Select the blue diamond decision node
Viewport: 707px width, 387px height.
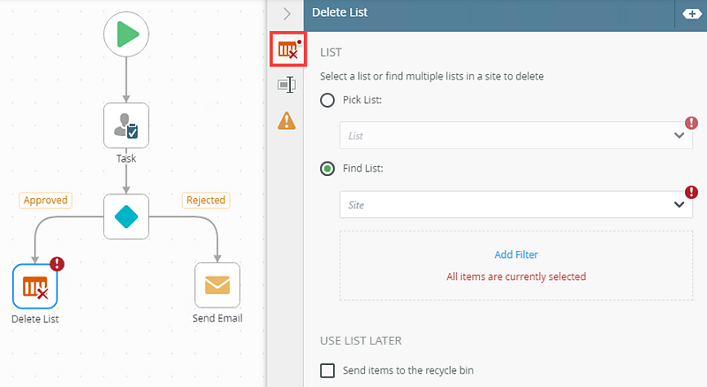[x=126, y=216]
